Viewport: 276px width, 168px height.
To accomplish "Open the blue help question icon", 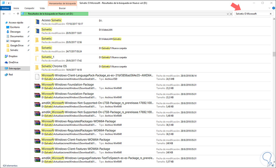I will click(274, 8).
